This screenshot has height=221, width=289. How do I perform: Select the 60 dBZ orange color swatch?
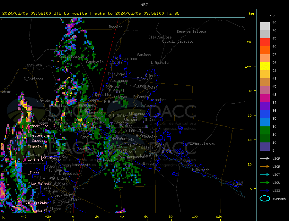265,50
